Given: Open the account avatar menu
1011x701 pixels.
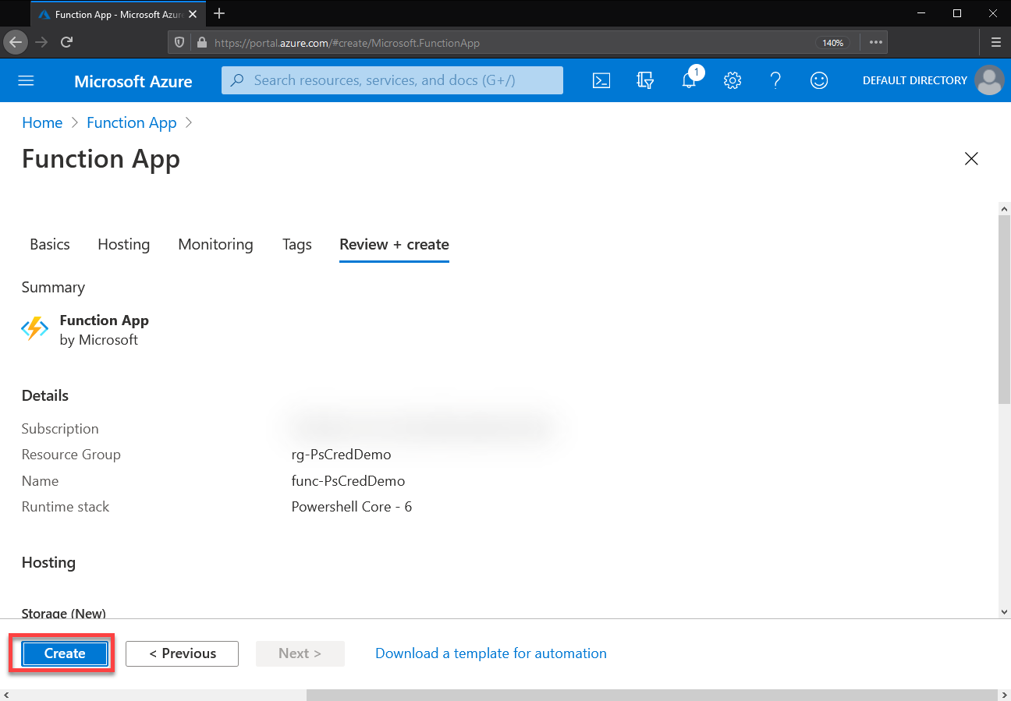Looking at the screenshot, I should click(x=990, y=80).
